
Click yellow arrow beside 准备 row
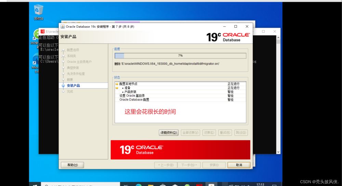coord(117,88)
